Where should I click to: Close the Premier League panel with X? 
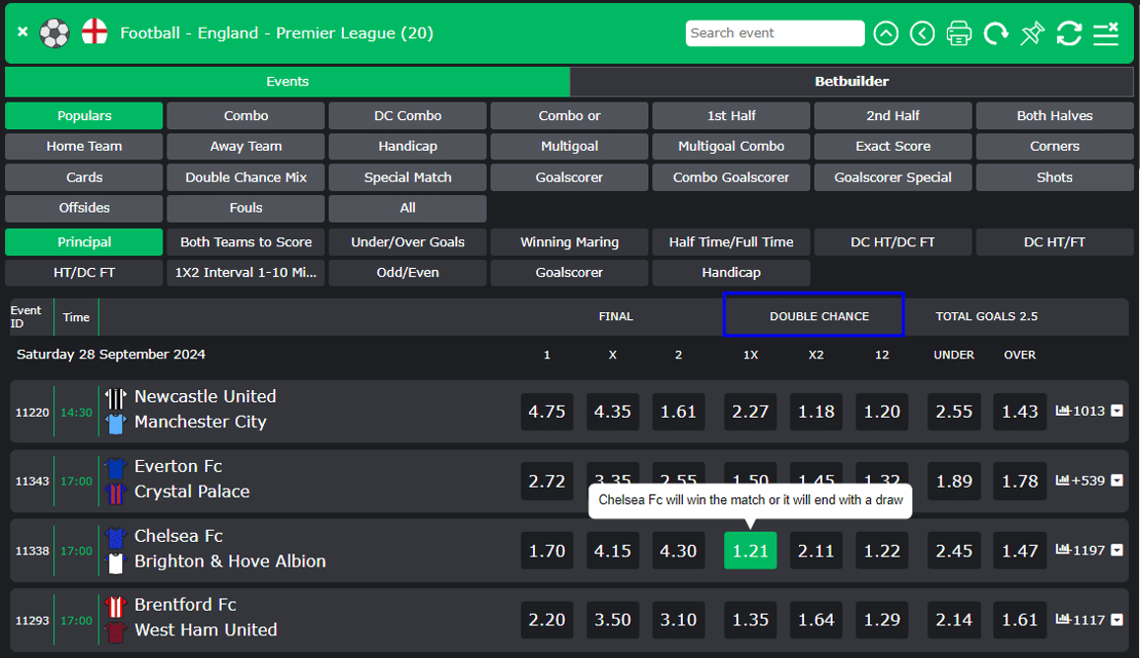click(x=23, y=33)
